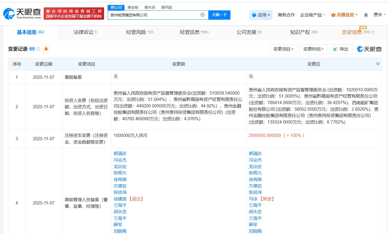Viewport: 388px width, 234px height.
Task: Click into the company search input field
Action: 154,15
